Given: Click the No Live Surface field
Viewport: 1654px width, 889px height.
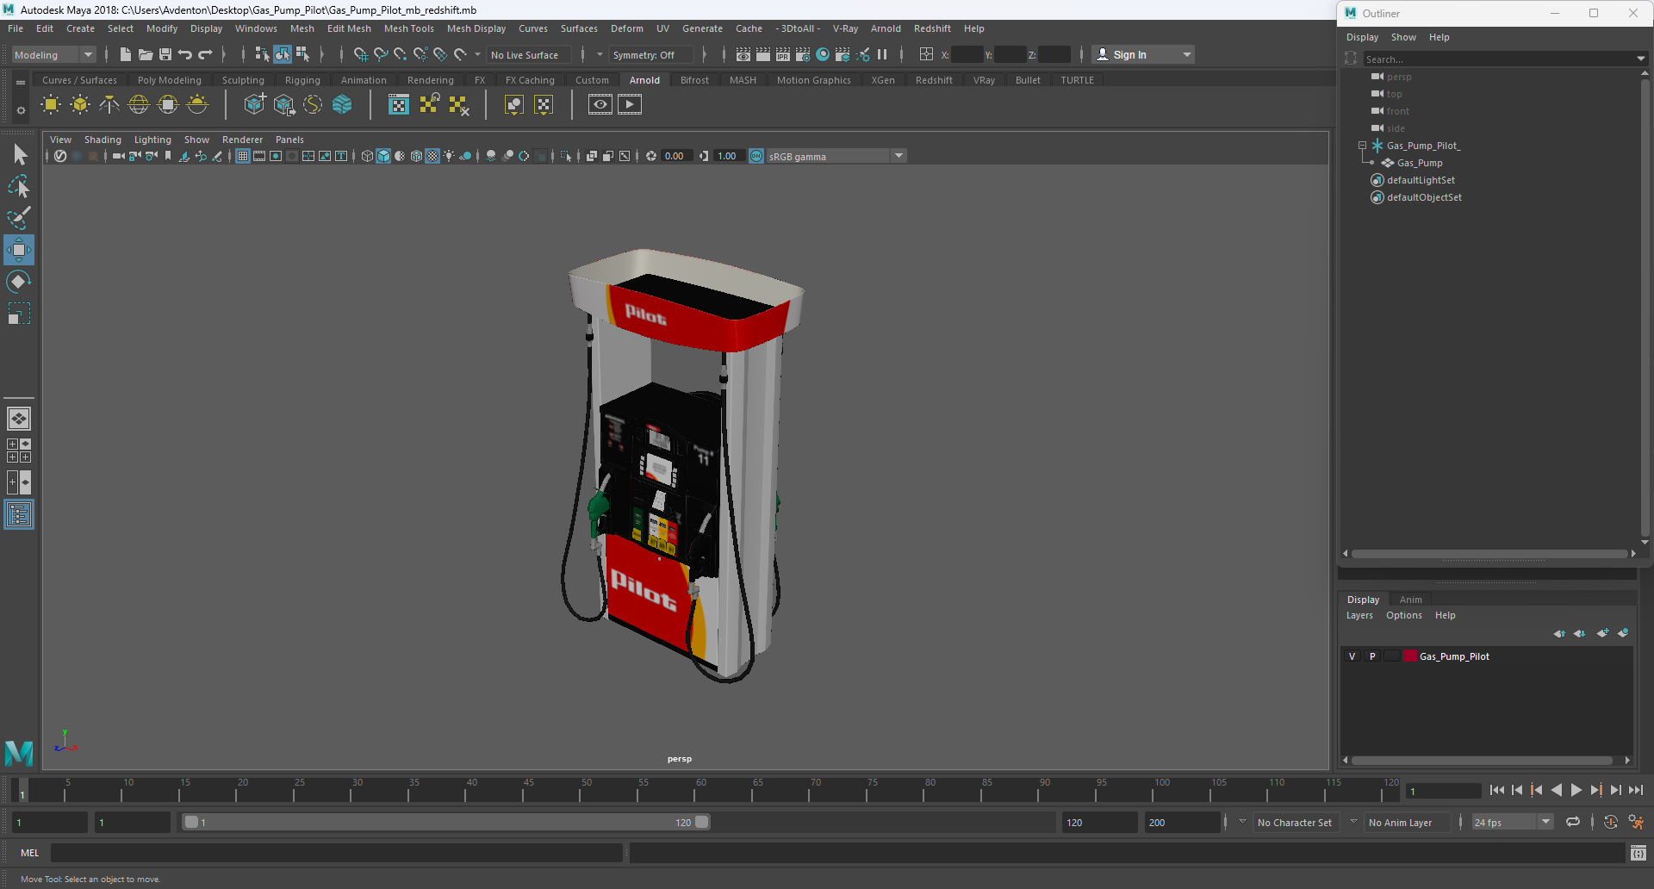Looking at the screenshot, I should click(x=528, y=54).
